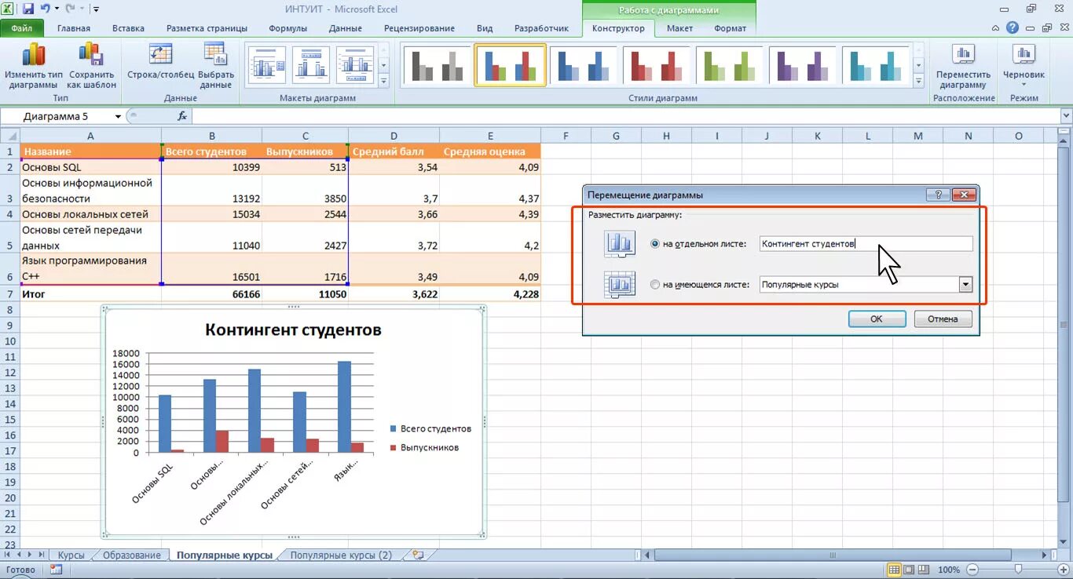Screen dimensions: 1073x579
Task: Open the Customize Quick Access Toolbar dropdown
Action: (96, 9)
